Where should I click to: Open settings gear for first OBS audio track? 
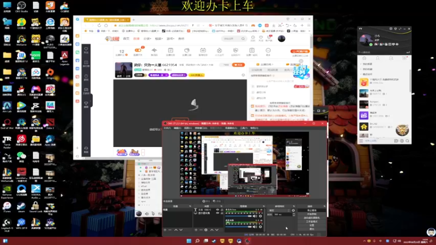tap(261, 216)
